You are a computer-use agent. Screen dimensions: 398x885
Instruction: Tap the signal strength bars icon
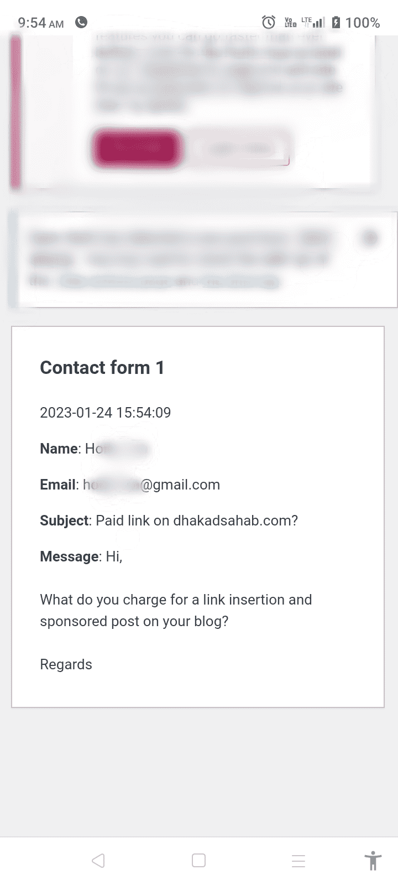coord(318,22)
